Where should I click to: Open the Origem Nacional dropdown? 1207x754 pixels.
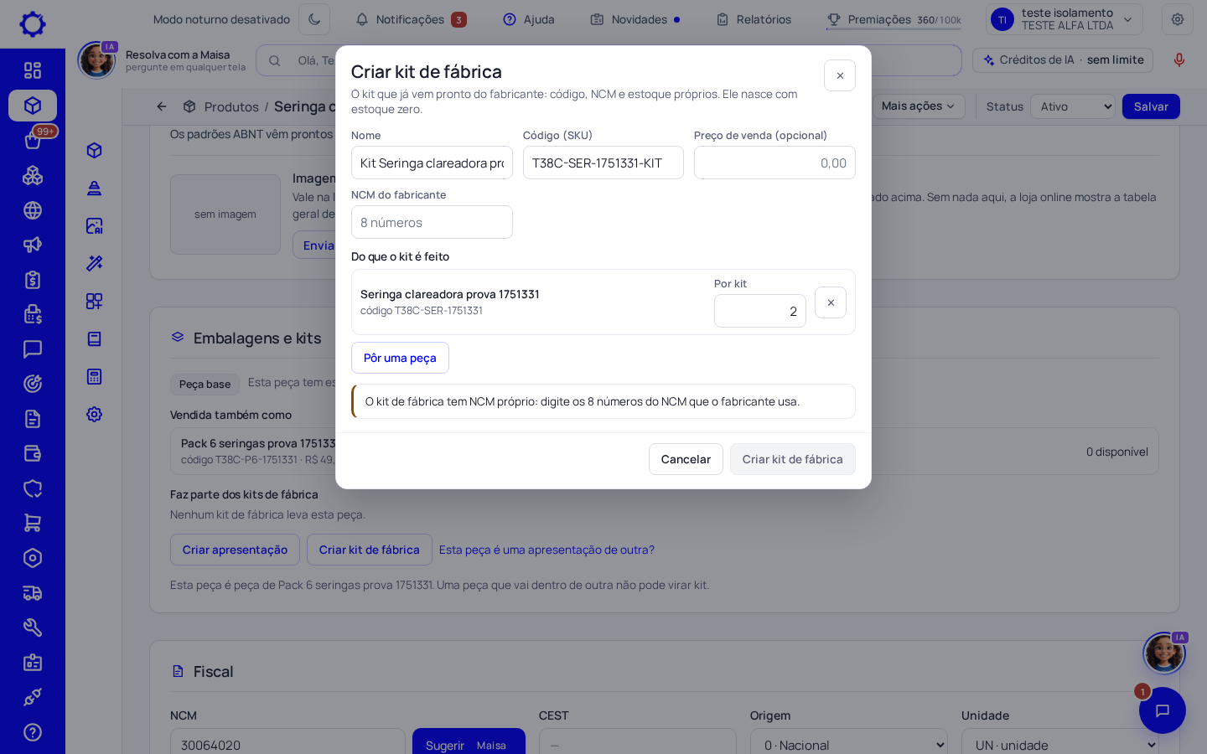click(x=849, y=745)
